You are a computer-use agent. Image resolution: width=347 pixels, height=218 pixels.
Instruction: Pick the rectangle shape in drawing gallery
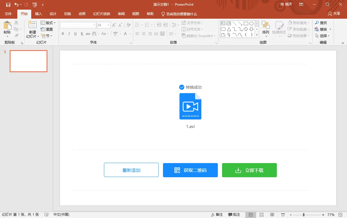pos(246,23)
